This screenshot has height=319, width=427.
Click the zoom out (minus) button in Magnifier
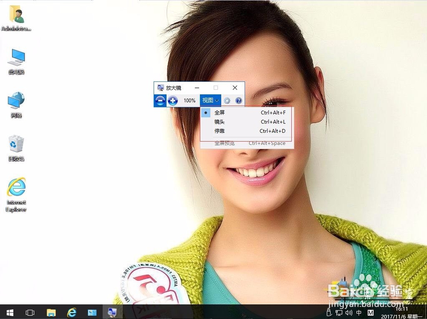point(160,101)
